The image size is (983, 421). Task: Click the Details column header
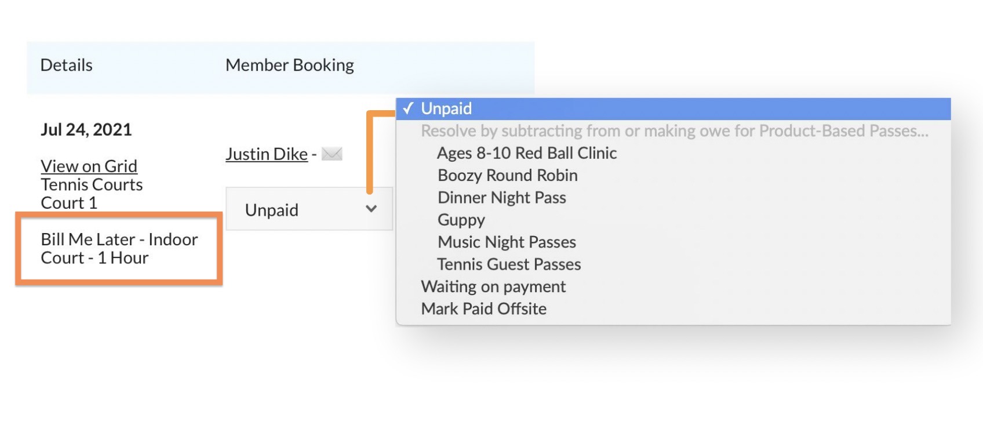[x=66, y=65]
